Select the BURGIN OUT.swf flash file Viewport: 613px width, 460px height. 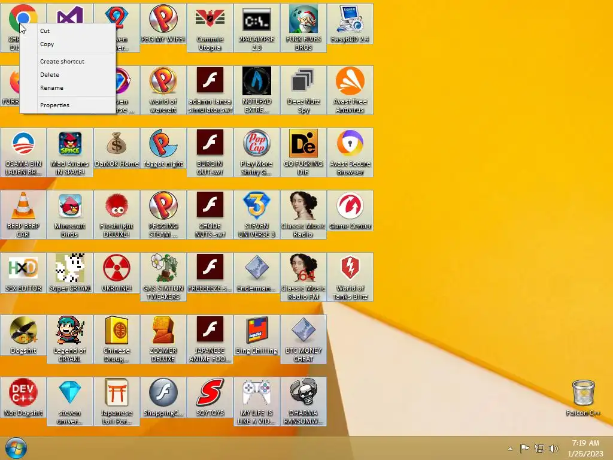tap(210, 152)
